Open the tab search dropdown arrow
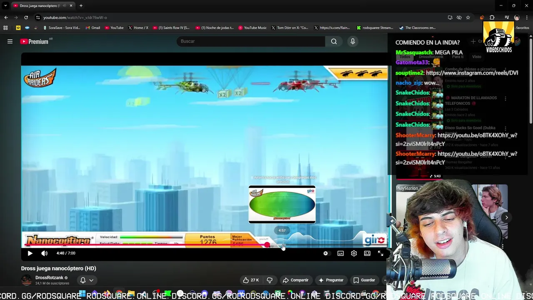This screenshot has height=300, width=533. [5, 5]
